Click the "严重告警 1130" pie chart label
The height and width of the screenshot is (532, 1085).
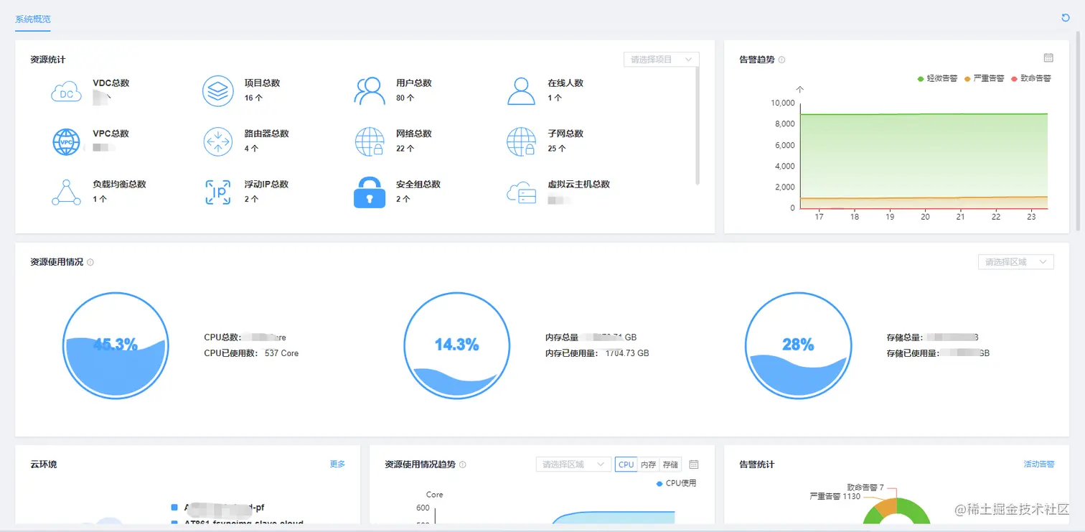[x=835, y=496]
